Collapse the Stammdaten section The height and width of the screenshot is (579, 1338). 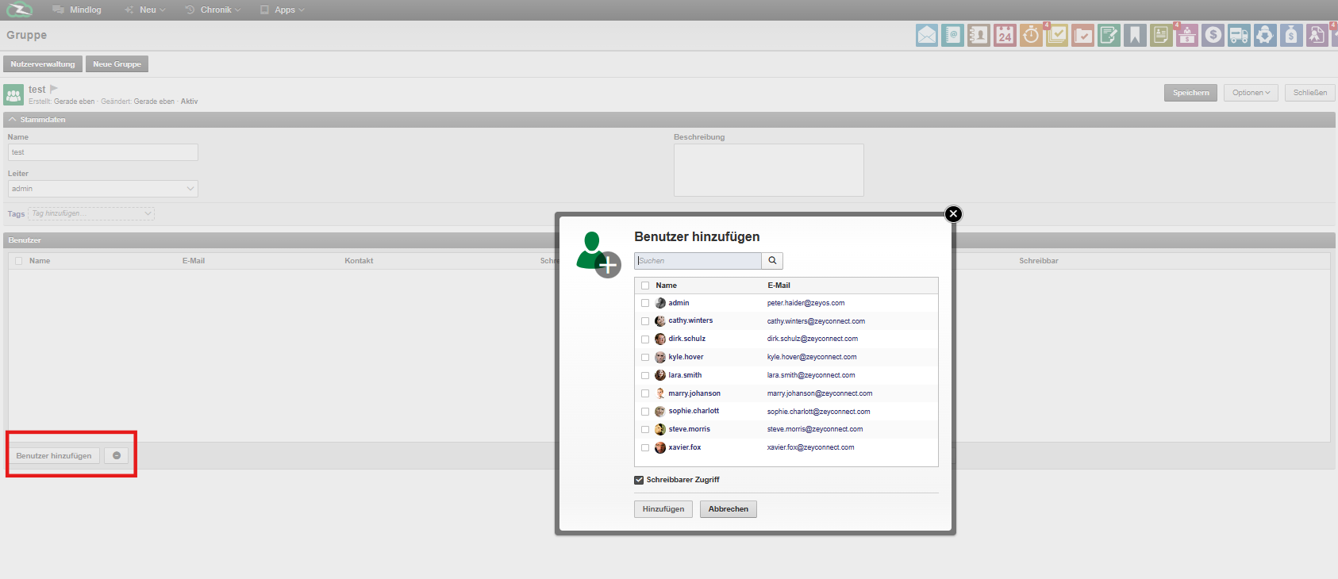pos(13,120)
